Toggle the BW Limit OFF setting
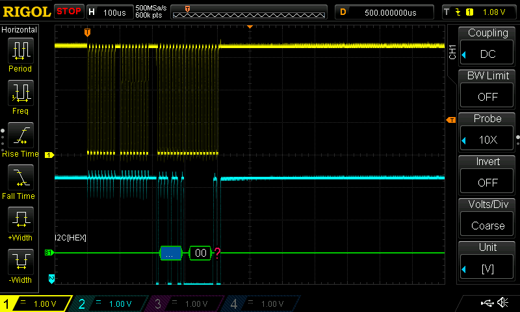This screenshot has height=312, width=520. click(x=488, y=89)
